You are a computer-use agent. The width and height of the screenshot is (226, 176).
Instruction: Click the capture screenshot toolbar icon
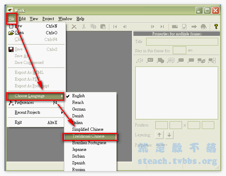175,27
